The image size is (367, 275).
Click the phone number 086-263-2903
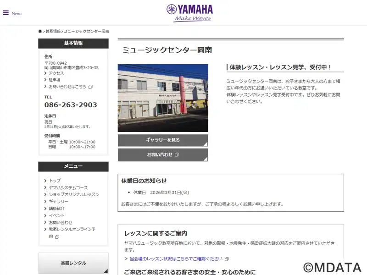71,105
